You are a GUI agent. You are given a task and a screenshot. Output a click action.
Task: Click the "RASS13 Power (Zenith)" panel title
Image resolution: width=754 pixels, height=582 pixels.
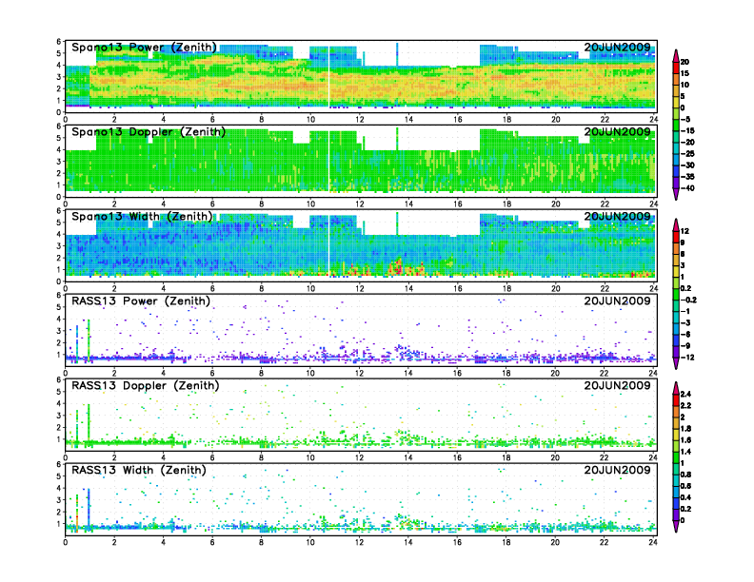click(x=140, y=301)
